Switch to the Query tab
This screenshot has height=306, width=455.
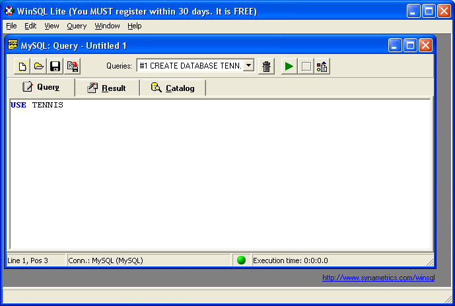(41, 86)
